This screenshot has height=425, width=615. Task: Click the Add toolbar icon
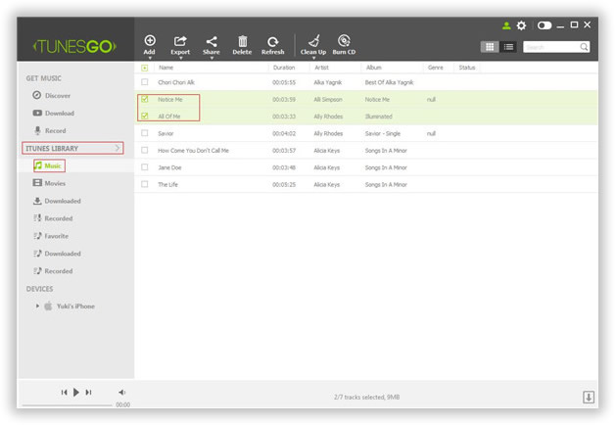click(150, 40)
